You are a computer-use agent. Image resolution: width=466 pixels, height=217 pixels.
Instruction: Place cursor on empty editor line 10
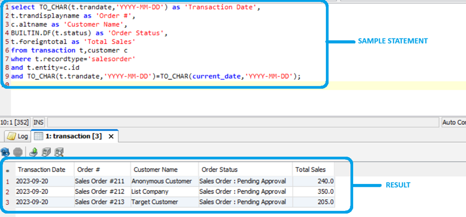(x=238, y=85)
